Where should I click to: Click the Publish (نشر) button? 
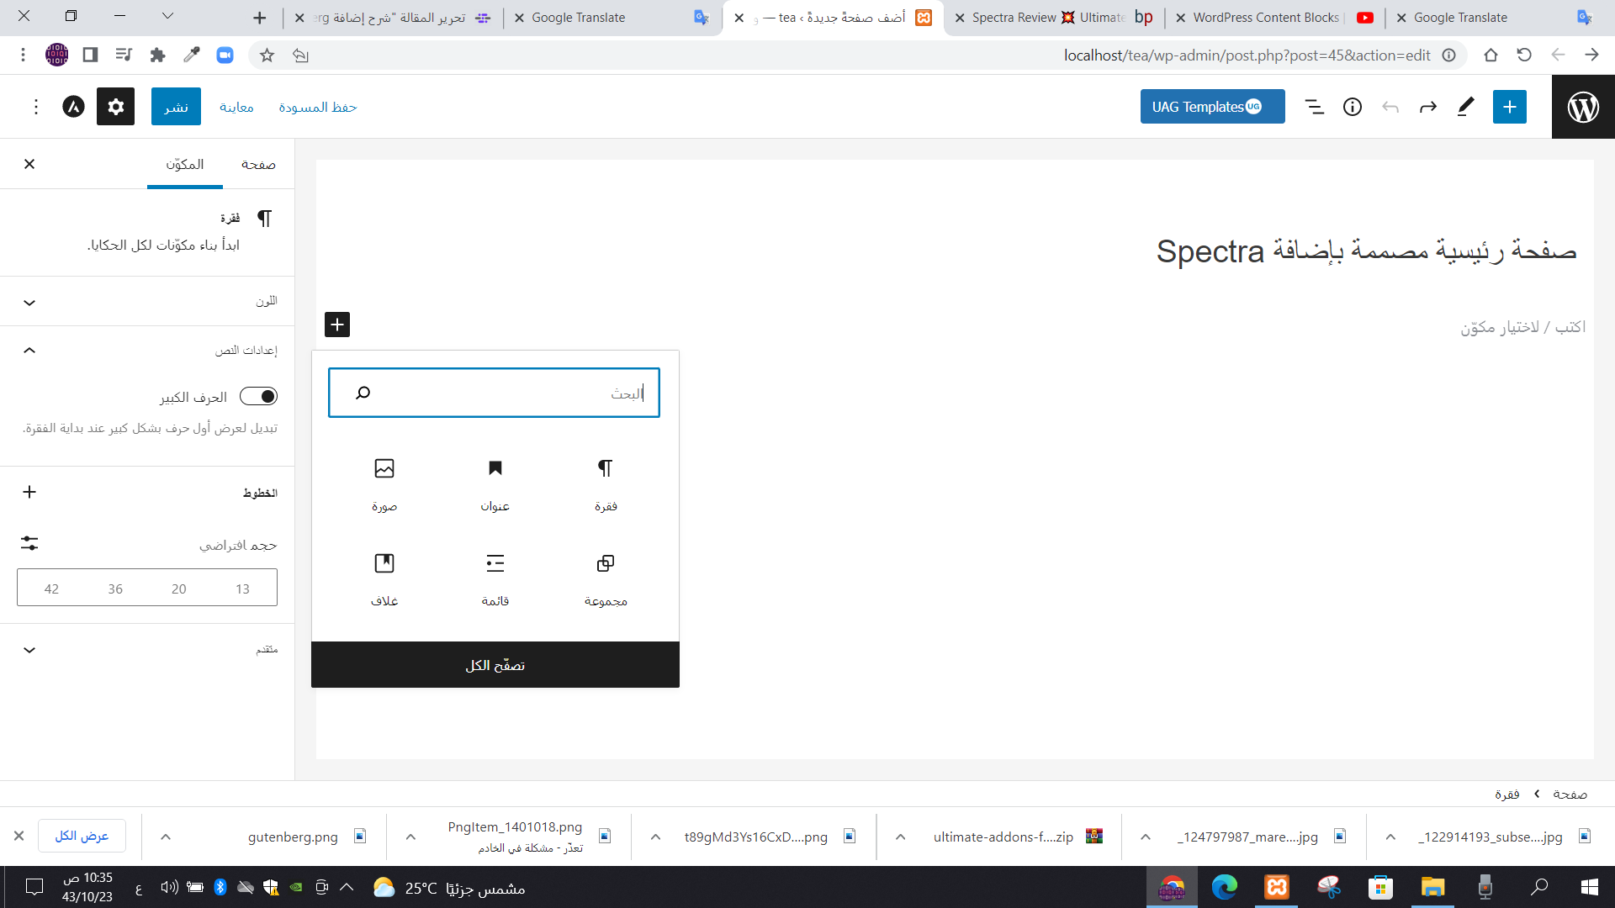pyautogui.click(x=176, y=107)
